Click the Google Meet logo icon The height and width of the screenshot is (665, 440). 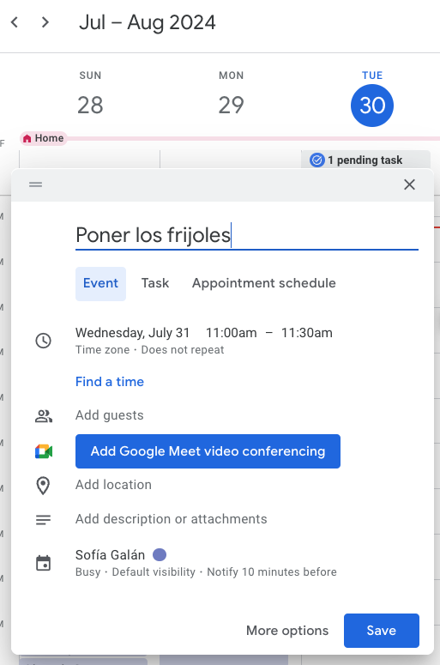(43, 451)
